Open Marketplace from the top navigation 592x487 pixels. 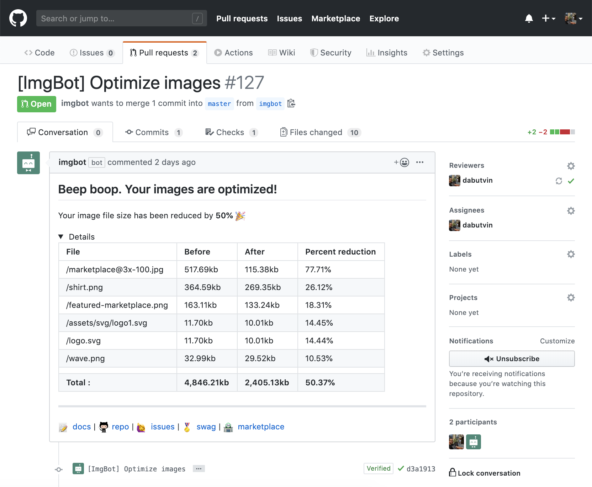click(335, 18)
